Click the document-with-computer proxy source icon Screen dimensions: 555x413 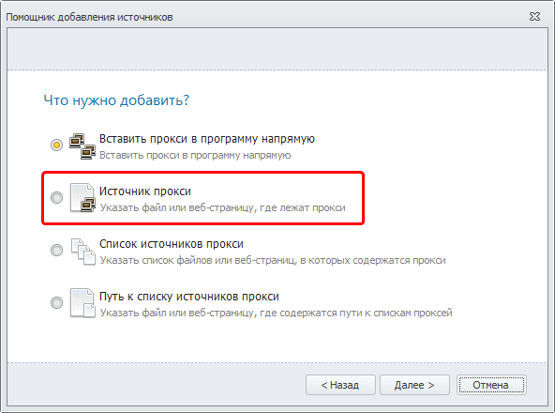(x=82, y=197)
